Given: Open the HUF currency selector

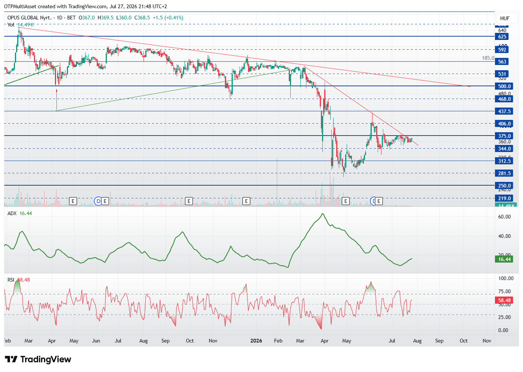Looking at the screenshot, I should 505,18.
